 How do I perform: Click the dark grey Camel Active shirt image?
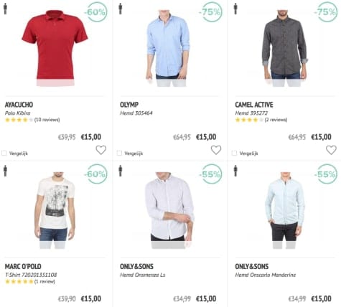285,48
